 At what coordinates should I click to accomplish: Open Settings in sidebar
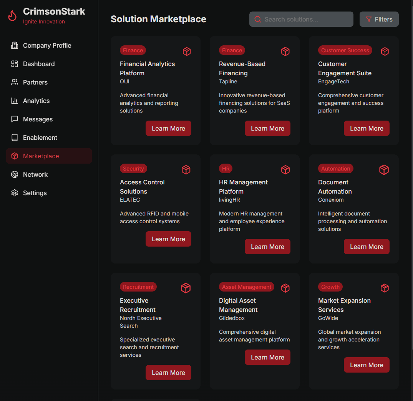click(49, 193)
